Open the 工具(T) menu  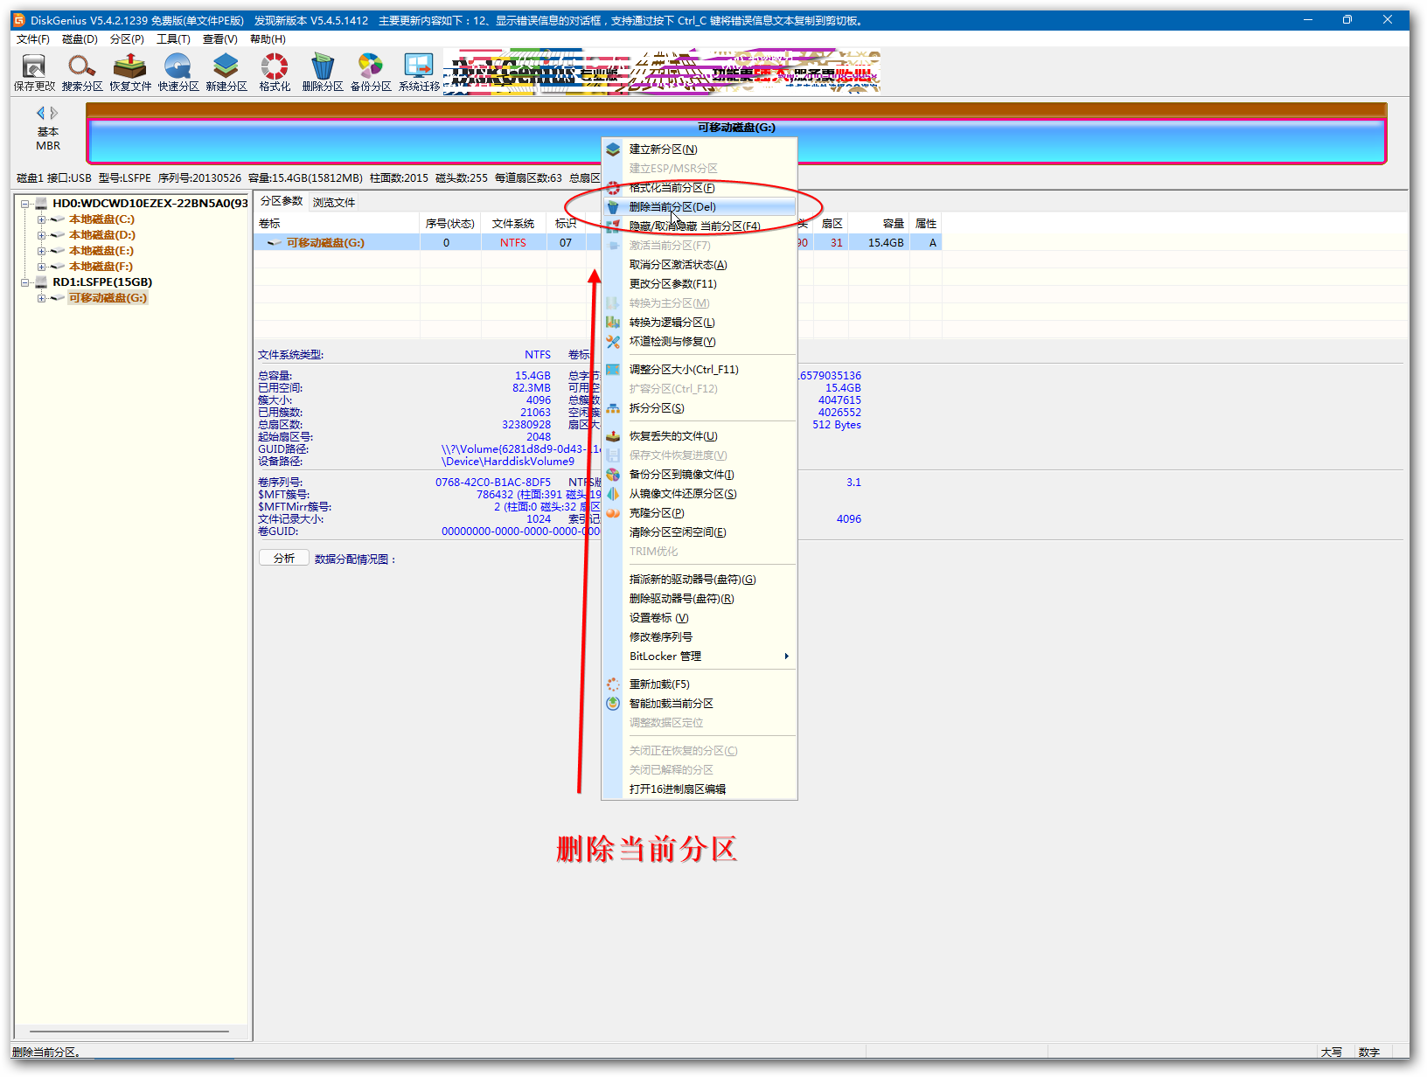[173, 39]
